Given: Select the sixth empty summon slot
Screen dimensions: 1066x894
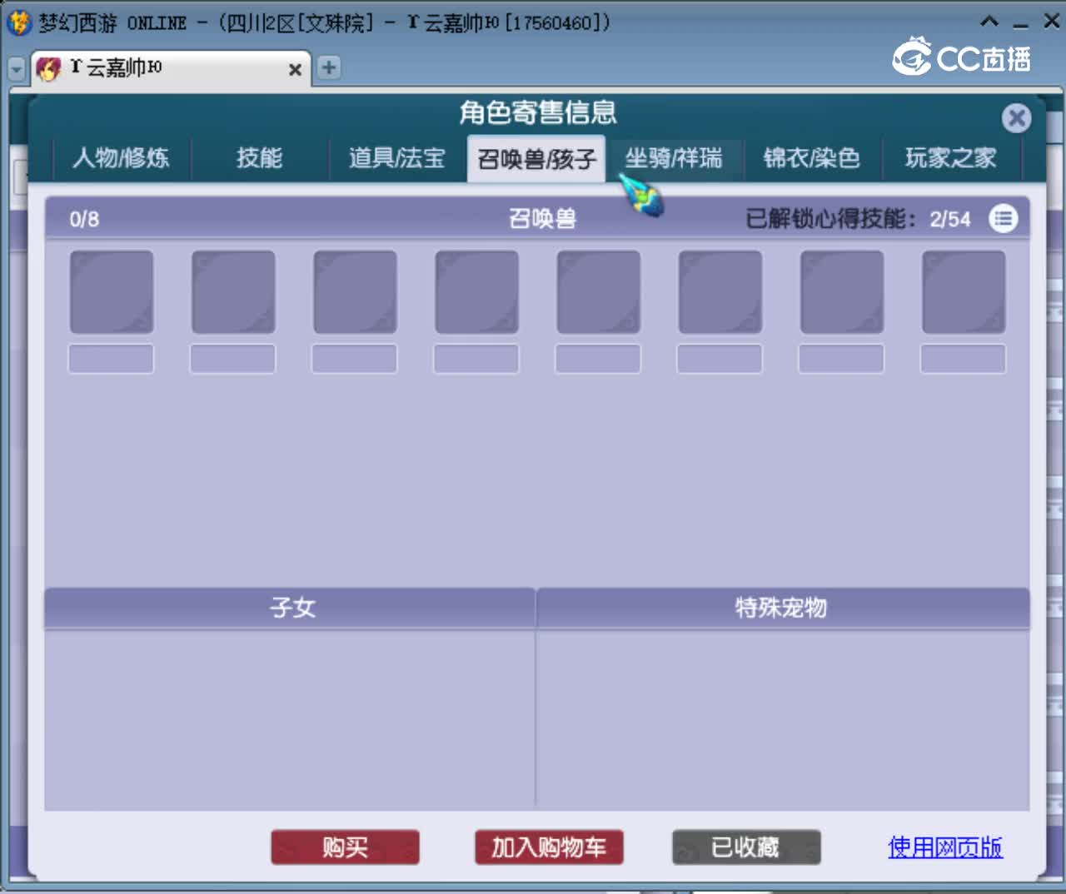Looking at the screenshot, I should [x=720, y=292].
